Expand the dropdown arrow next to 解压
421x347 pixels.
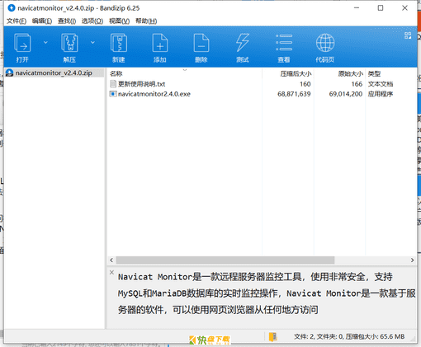[92, 42]
